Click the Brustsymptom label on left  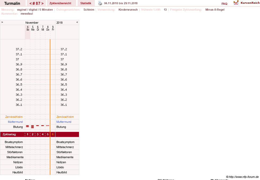click(14, 142)
